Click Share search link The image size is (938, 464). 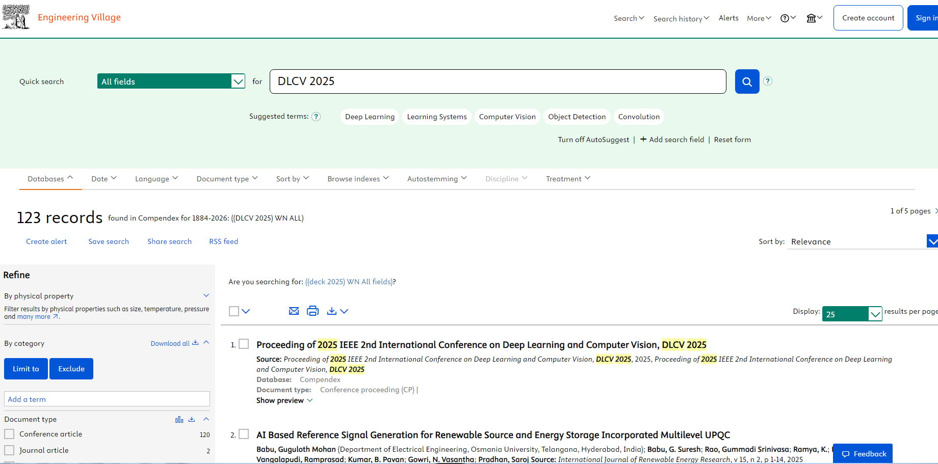point(170,241)
